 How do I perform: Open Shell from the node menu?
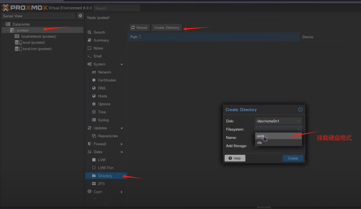tap(97, 56)
